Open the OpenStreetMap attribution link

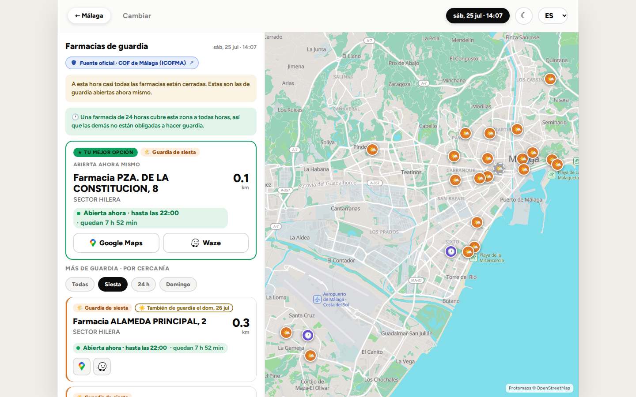coord(553,388)
